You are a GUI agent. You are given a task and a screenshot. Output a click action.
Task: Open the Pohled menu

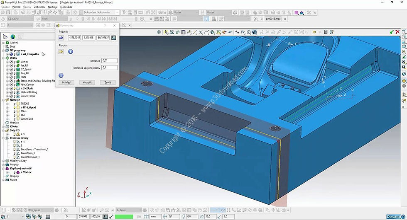(16, 7)
